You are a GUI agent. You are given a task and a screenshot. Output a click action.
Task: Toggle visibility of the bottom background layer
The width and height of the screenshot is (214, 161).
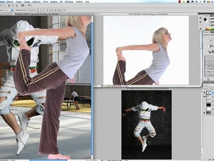click(205, 113)
